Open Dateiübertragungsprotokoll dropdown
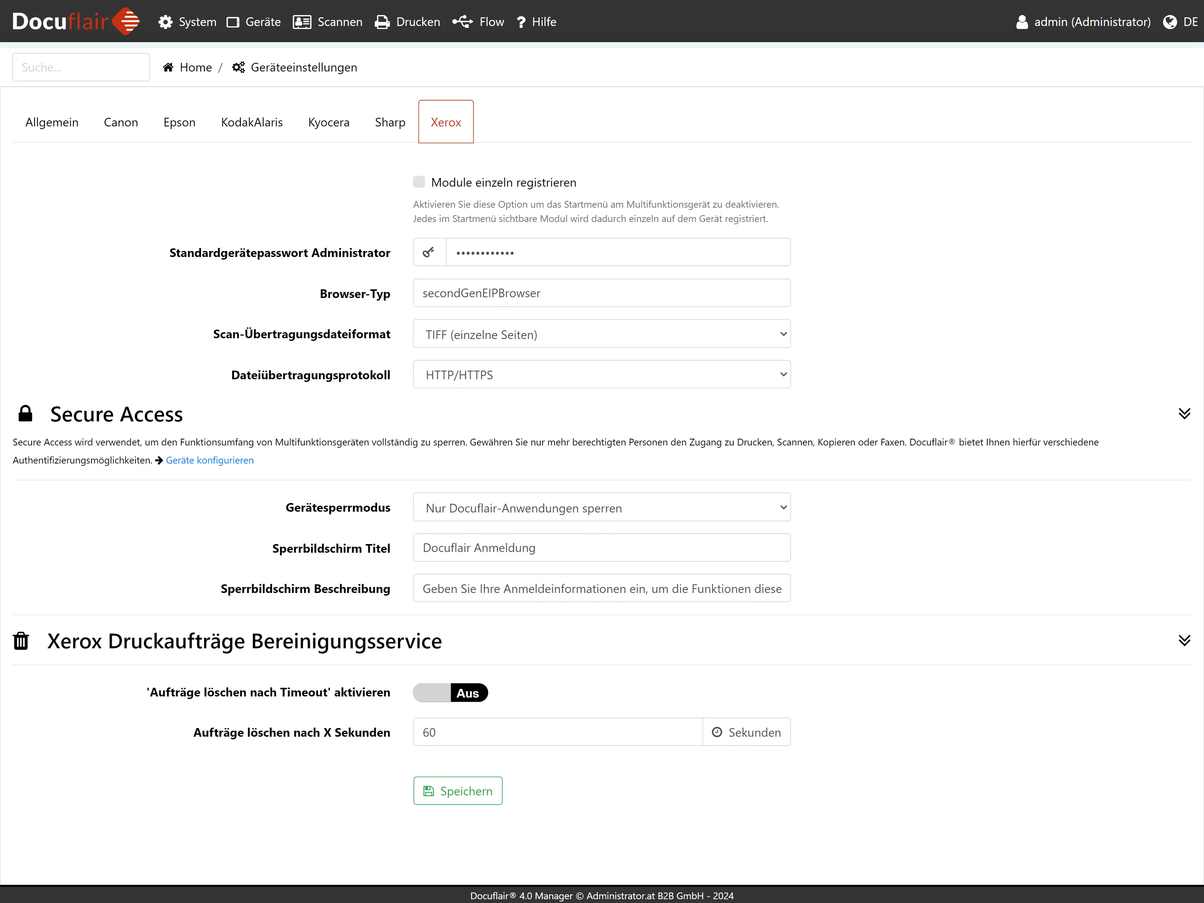1204x903 pixels. pyautogui.click(x=602, y=374)
